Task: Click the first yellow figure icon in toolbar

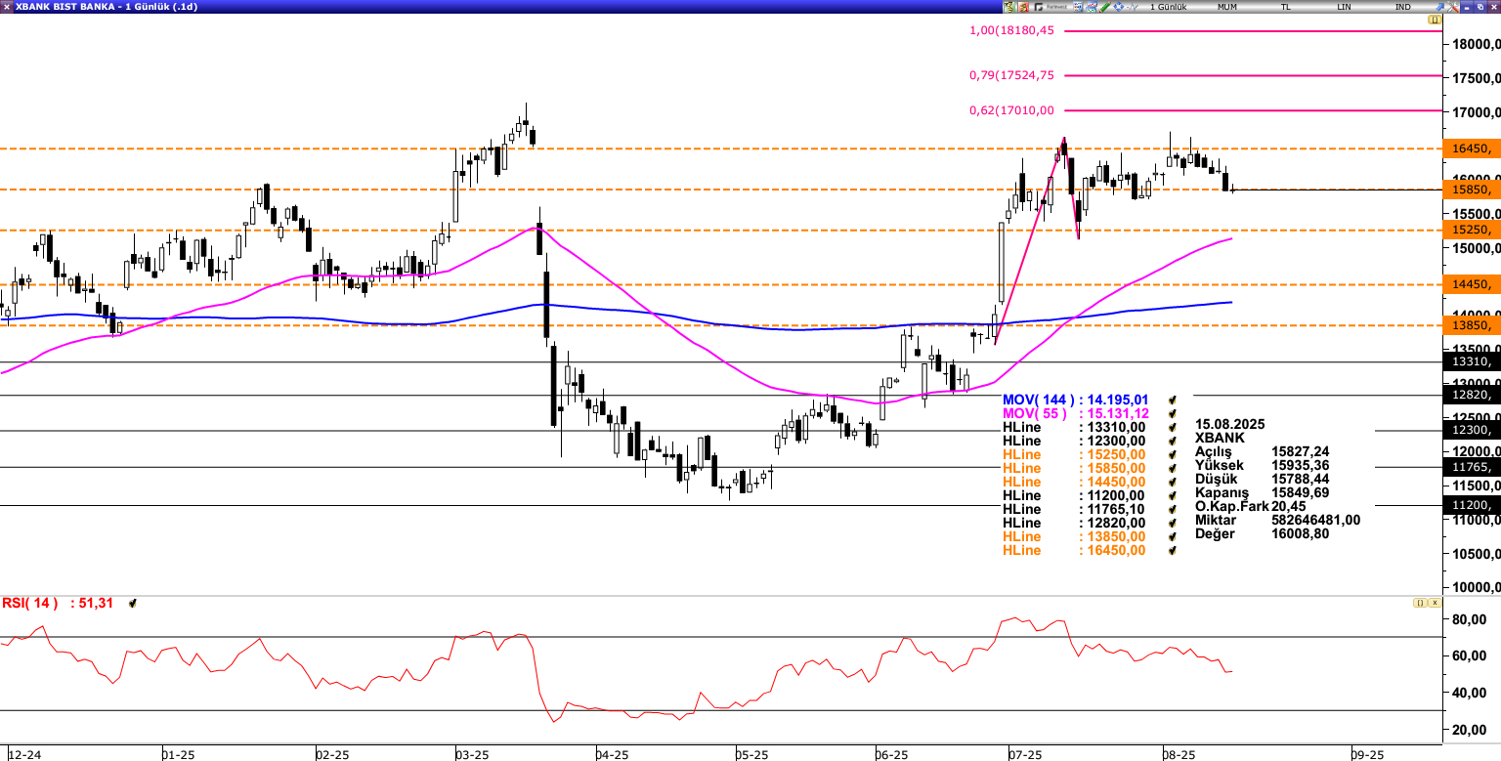Action: tap(1009, 7)
